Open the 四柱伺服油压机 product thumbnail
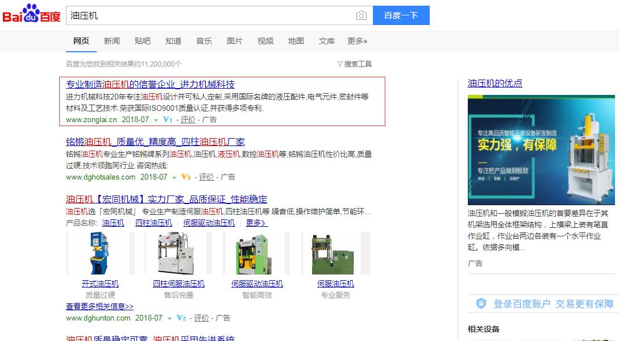The width and height of the screenshot is (619, 341). point(178,253)
